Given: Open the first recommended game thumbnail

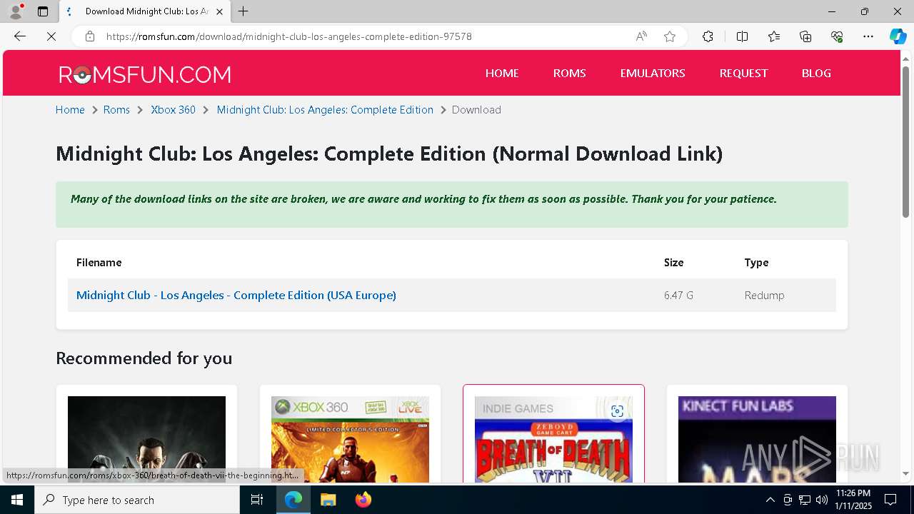Looking at the screenshot, I should coord(146,439).
